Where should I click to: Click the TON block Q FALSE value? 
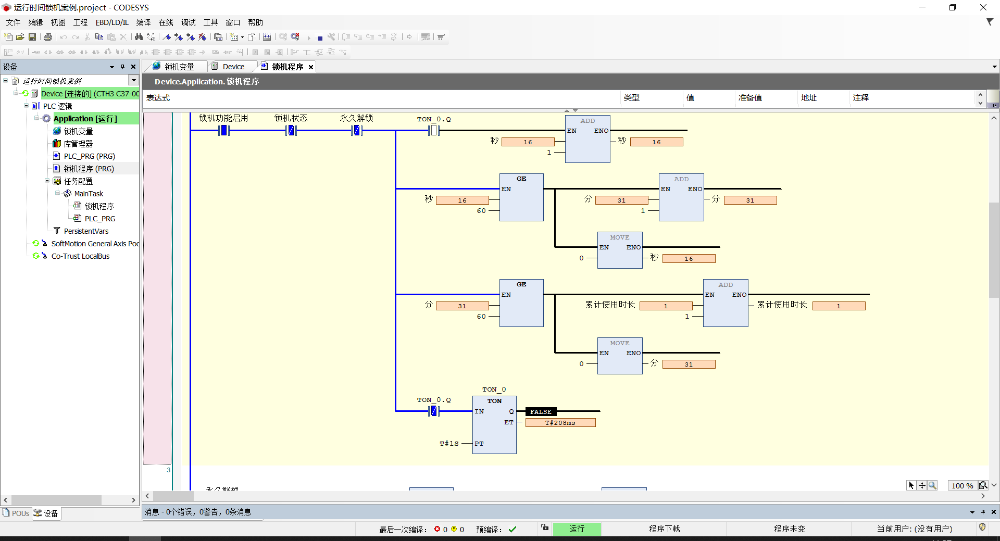pos(541,412)
